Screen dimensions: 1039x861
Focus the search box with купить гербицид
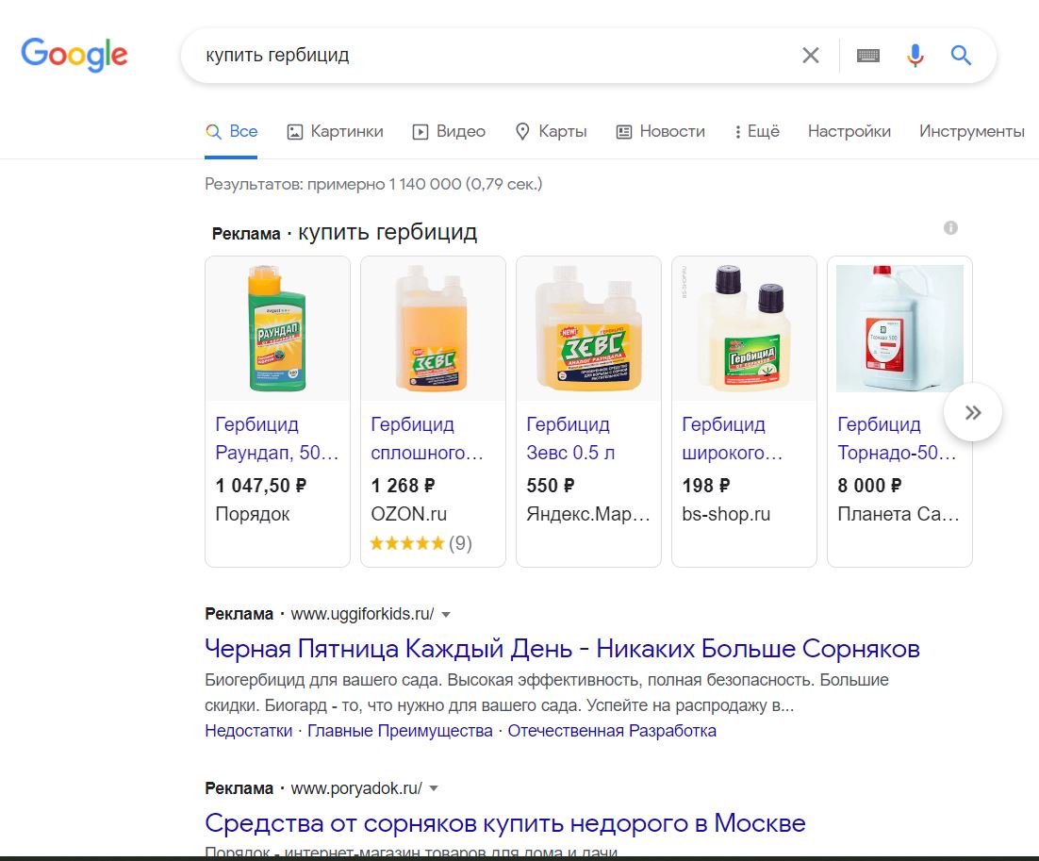pos(490,56)
